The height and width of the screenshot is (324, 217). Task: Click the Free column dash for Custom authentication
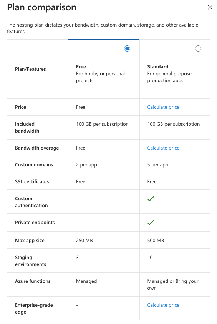(77, 199)
